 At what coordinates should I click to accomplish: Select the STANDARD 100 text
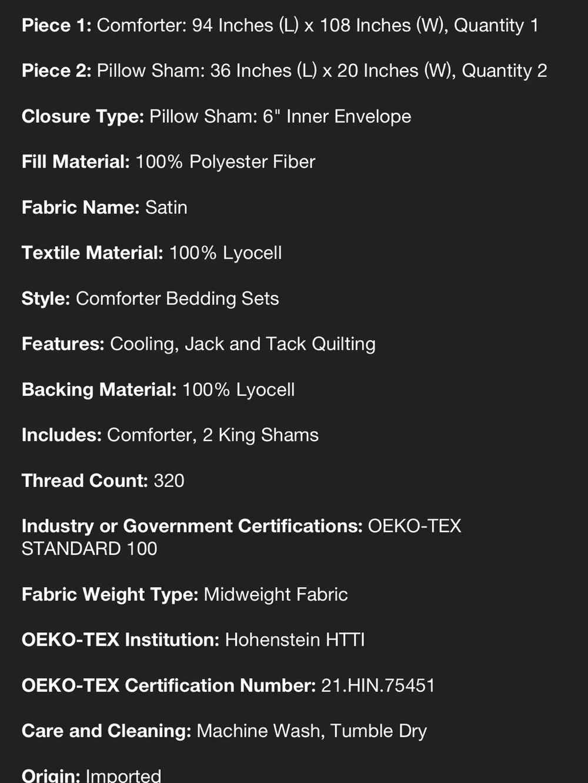tap(89, 549)
